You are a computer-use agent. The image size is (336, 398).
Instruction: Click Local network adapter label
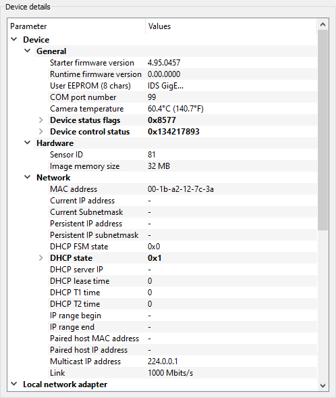point(65,384)
